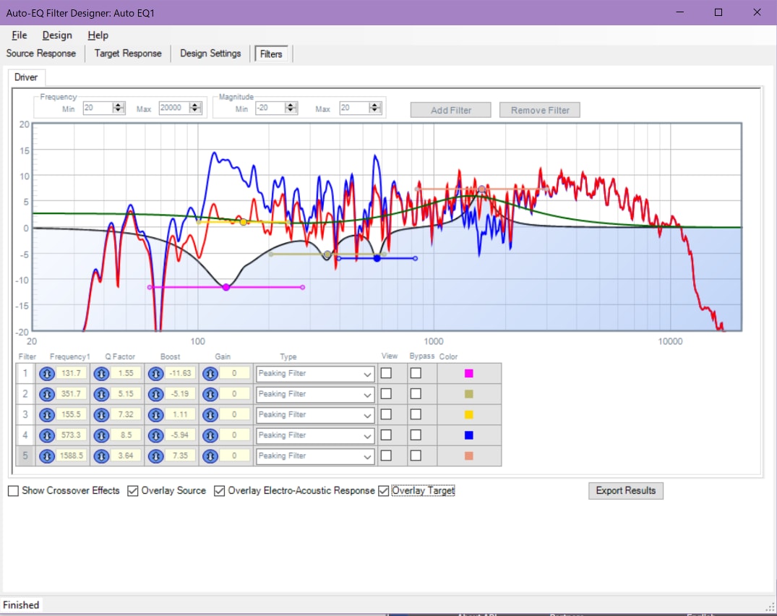This screenshot has height=616, width=777.
Task: Open filter 5 type combo box
Action: pyautogui.click(x=314, y=456)
